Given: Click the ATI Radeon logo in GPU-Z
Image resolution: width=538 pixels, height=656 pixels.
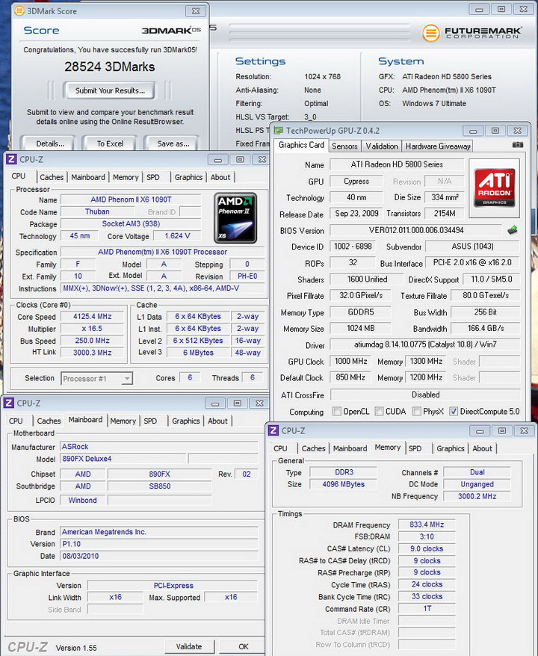Looking at the screenshot, I should tap(495, 188).
